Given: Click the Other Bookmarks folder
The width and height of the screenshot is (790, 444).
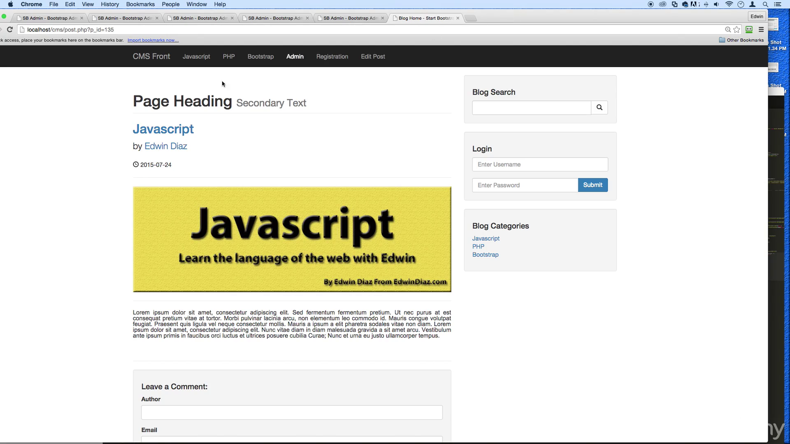Looking at the screenshot, I should point(741,40).
